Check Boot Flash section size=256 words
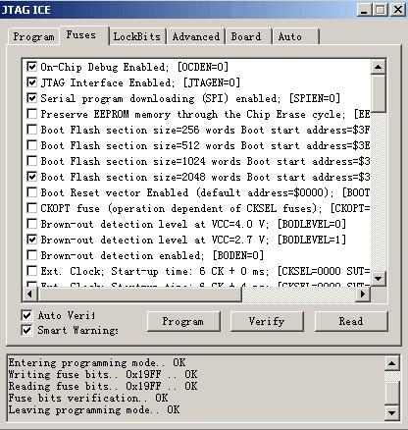The image size is (408, 430). [31, 130]
